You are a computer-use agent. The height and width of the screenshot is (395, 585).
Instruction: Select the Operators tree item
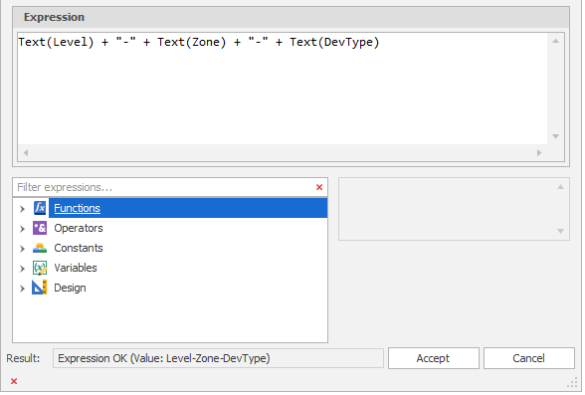(79, 229)
